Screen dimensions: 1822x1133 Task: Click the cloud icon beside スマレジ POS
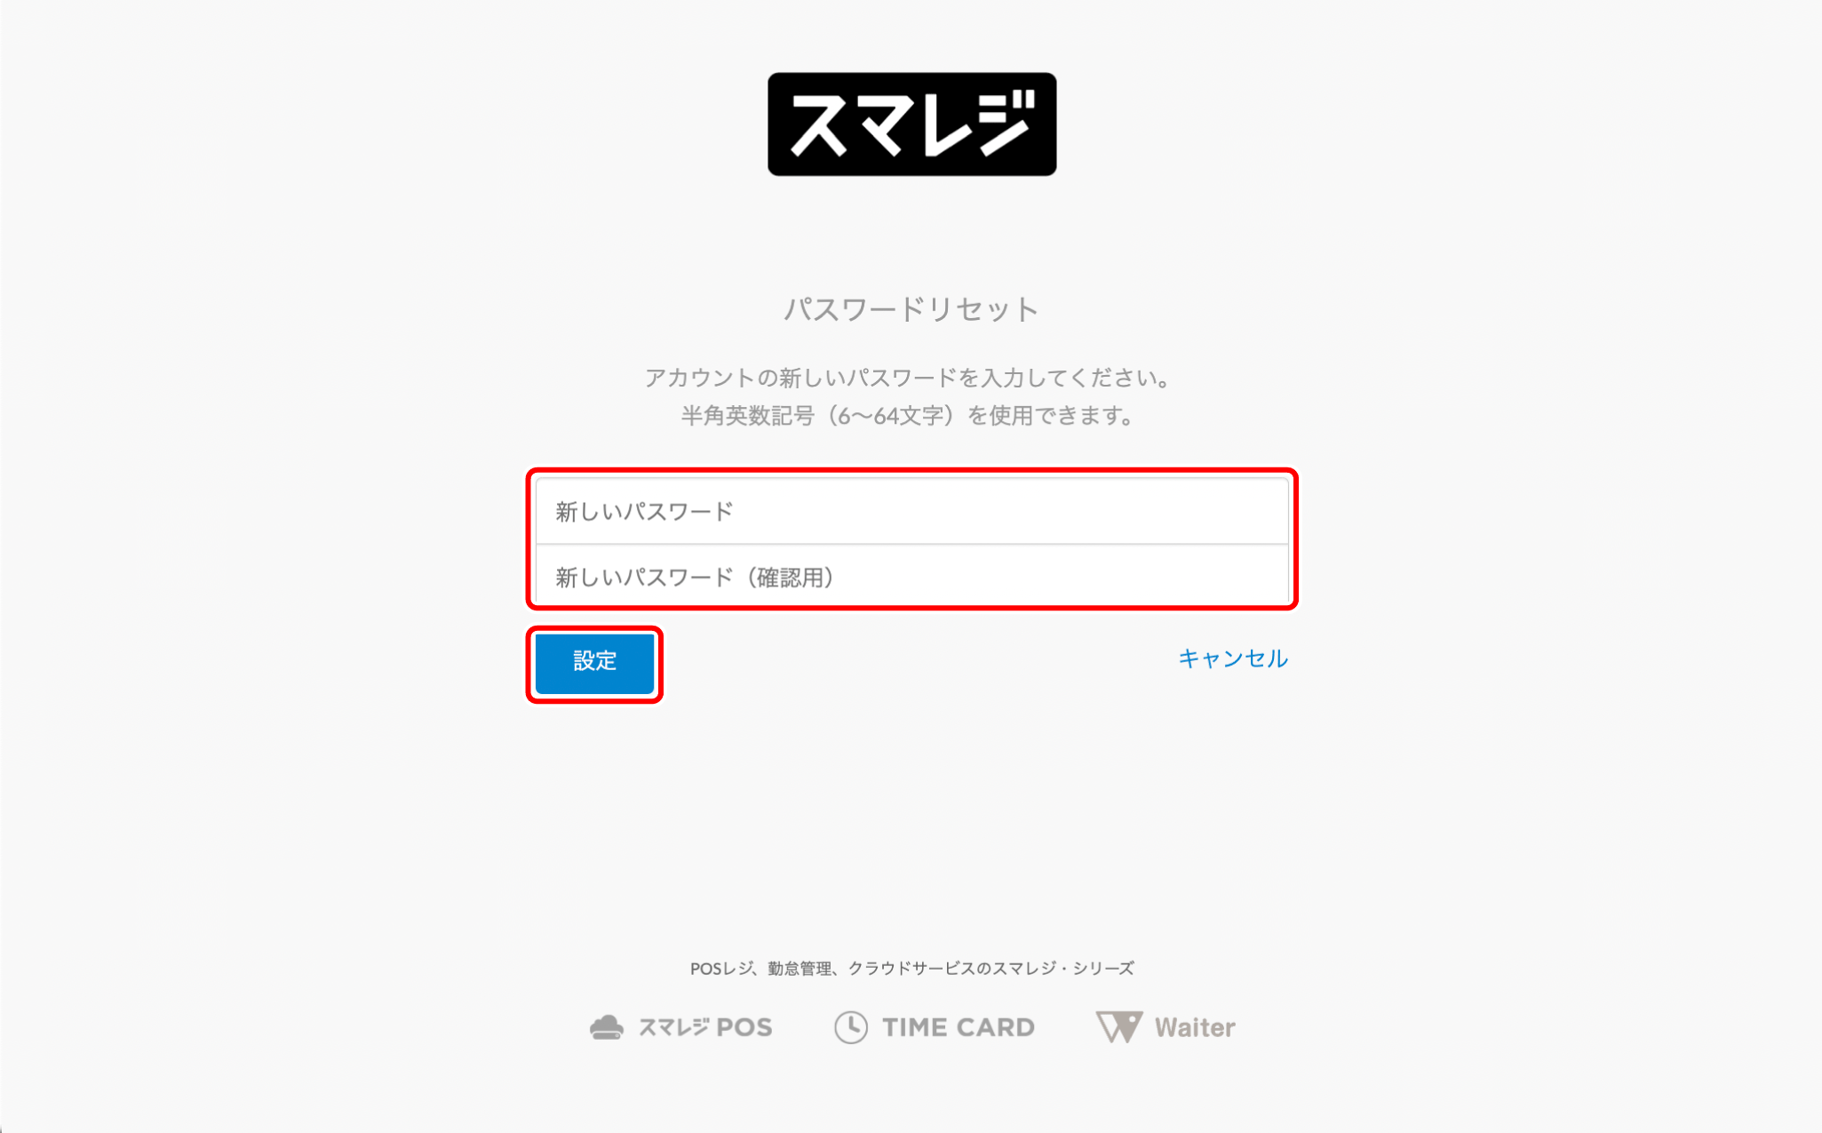click(x=607, y=1027)
